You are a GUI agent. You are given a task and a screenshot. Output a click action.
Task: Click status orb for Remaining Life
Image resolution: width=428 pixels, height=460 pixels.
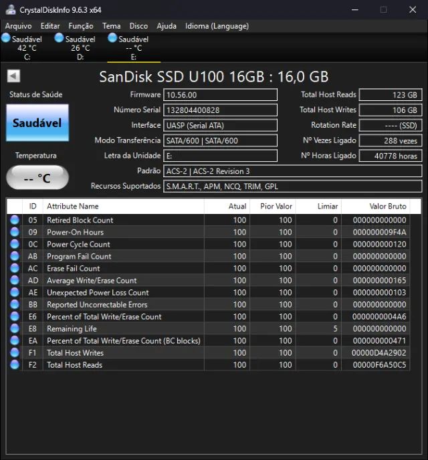pos(15,328)
